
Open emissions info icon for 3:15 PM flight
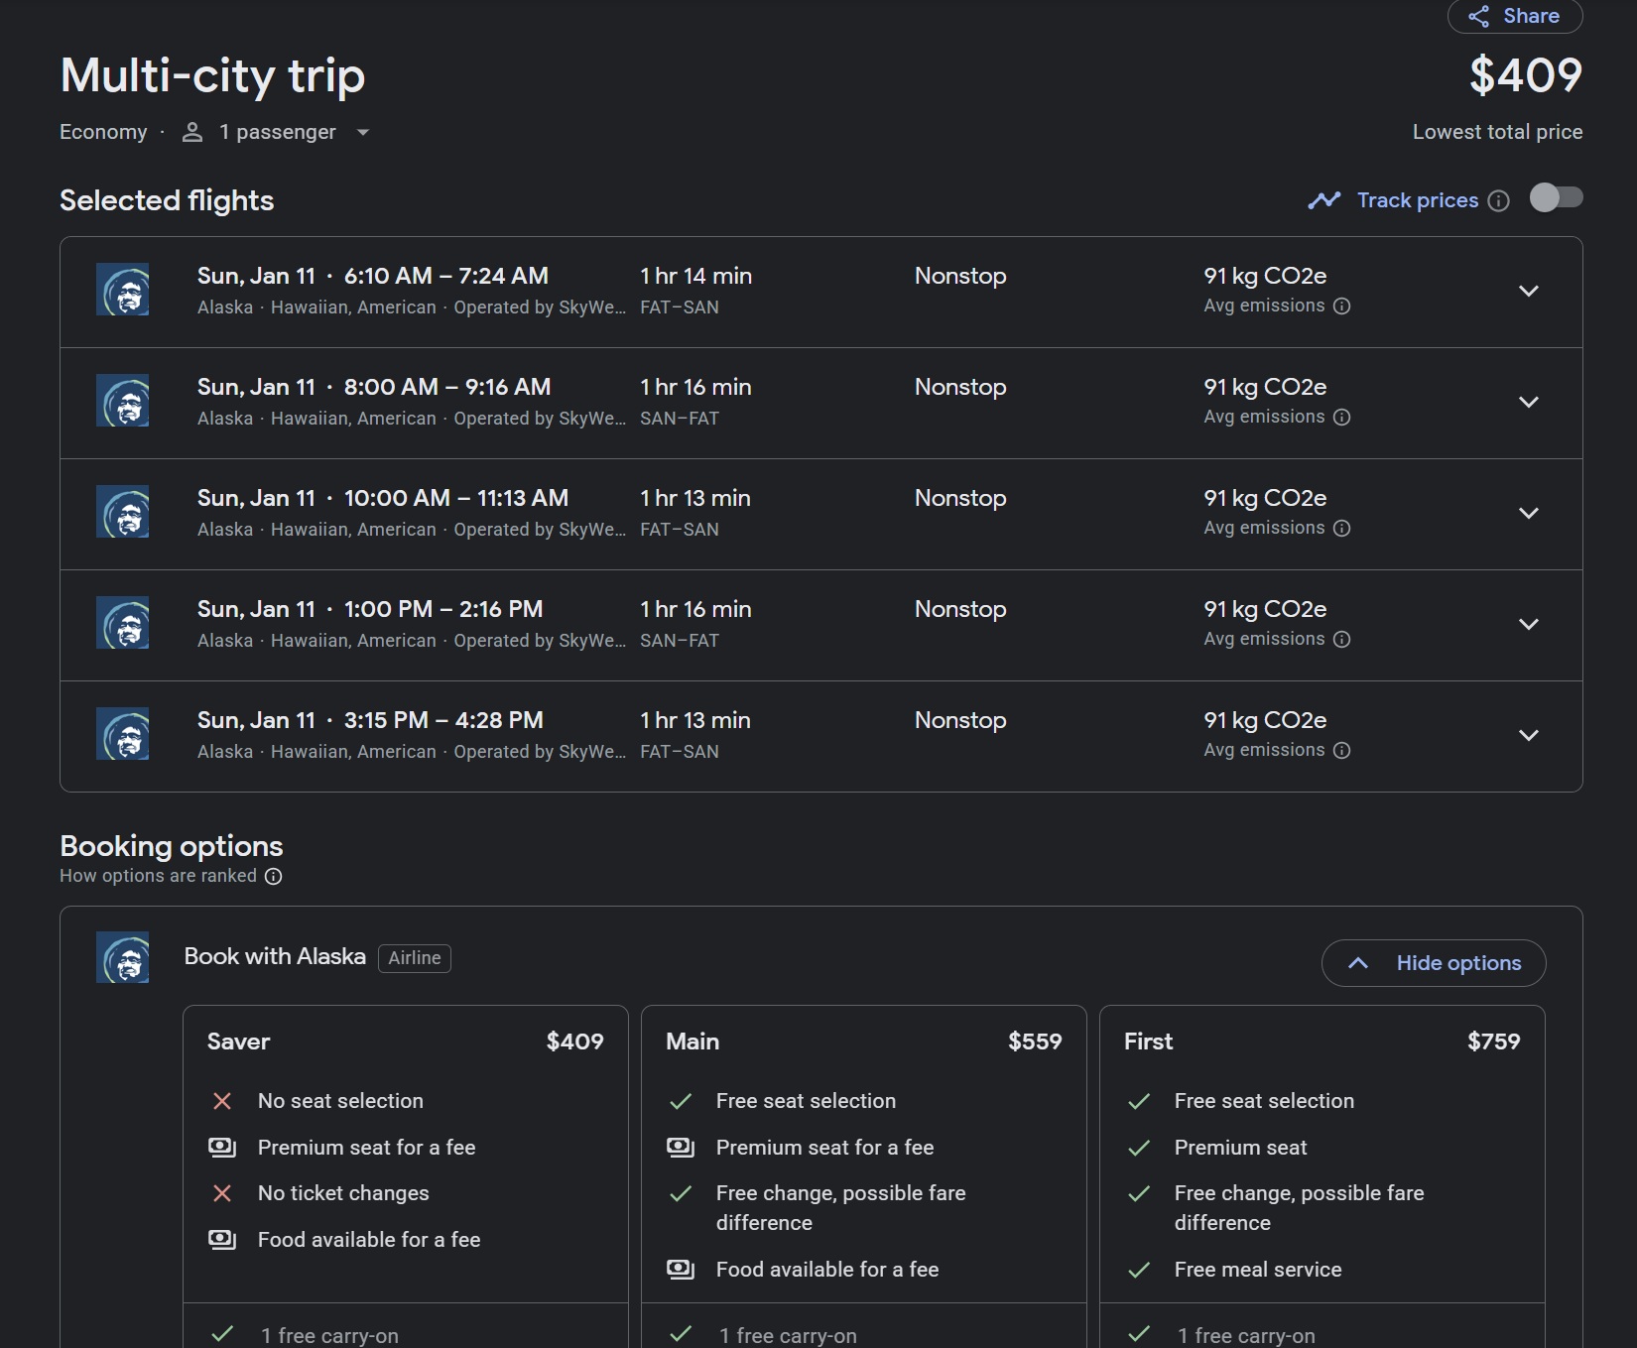1342,751
